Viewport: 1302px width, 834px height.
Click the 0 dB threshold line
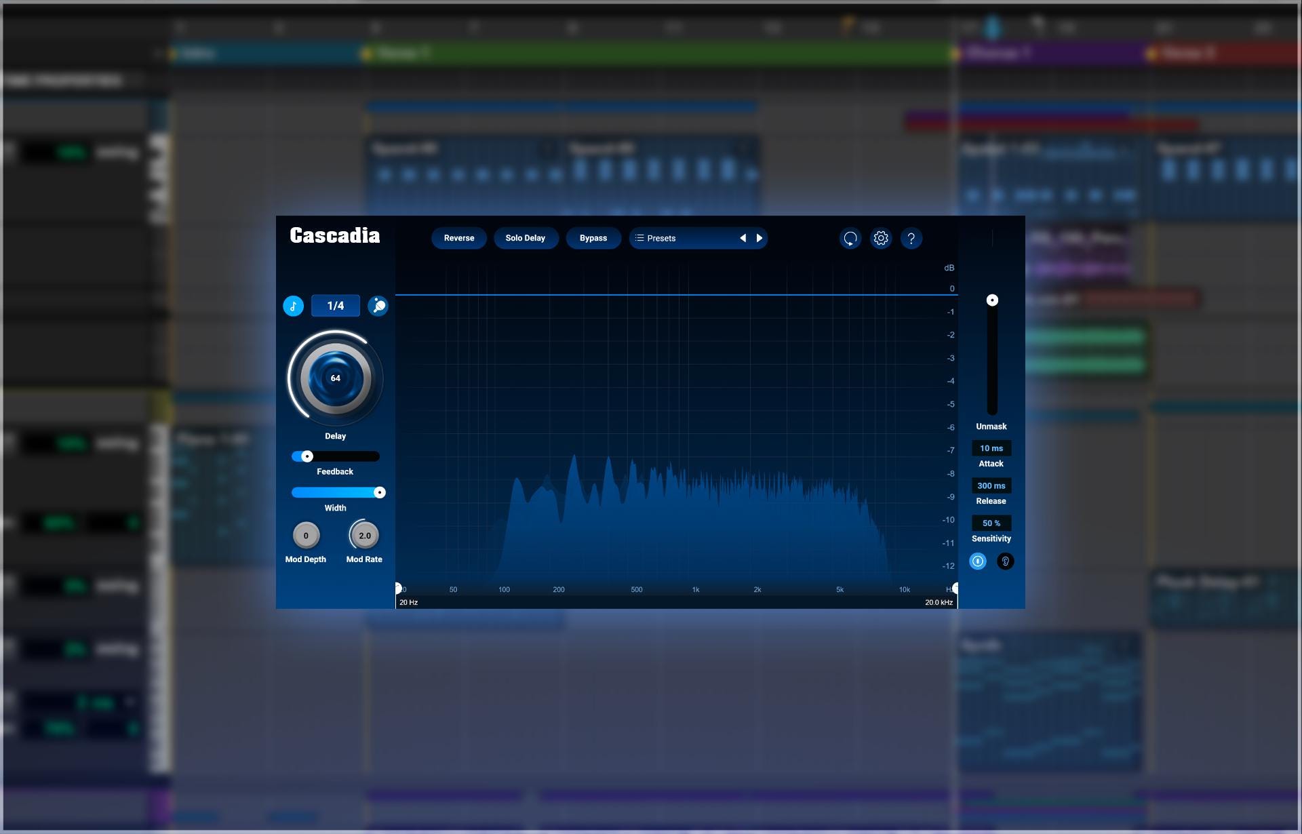point(676,295)
